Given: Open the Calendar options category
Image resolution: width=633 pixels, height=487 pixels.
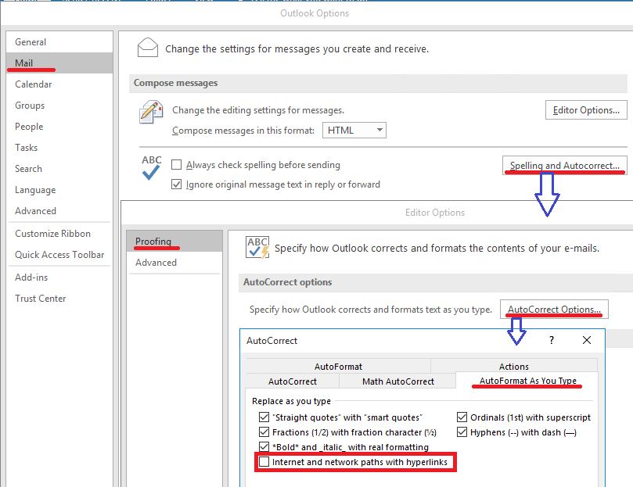Looking at the screenshot, I should [59, 84].
